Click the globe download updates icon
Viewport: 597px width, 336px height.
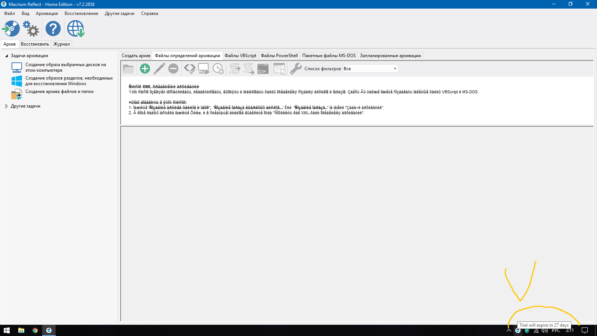point(76,29)
